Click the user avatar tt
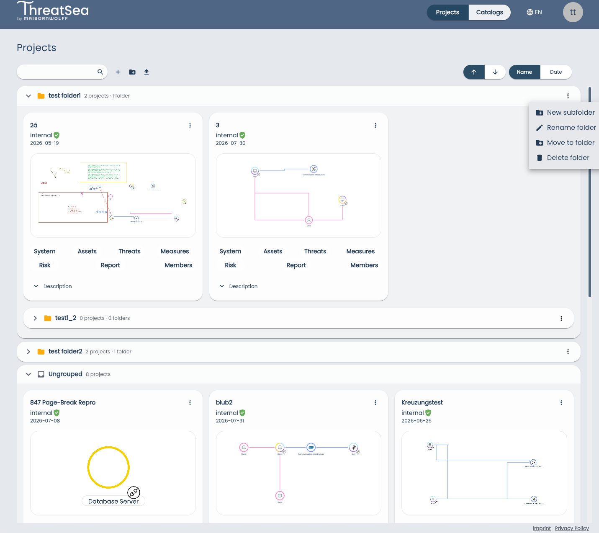599x533 pixels. coord(573,12)
